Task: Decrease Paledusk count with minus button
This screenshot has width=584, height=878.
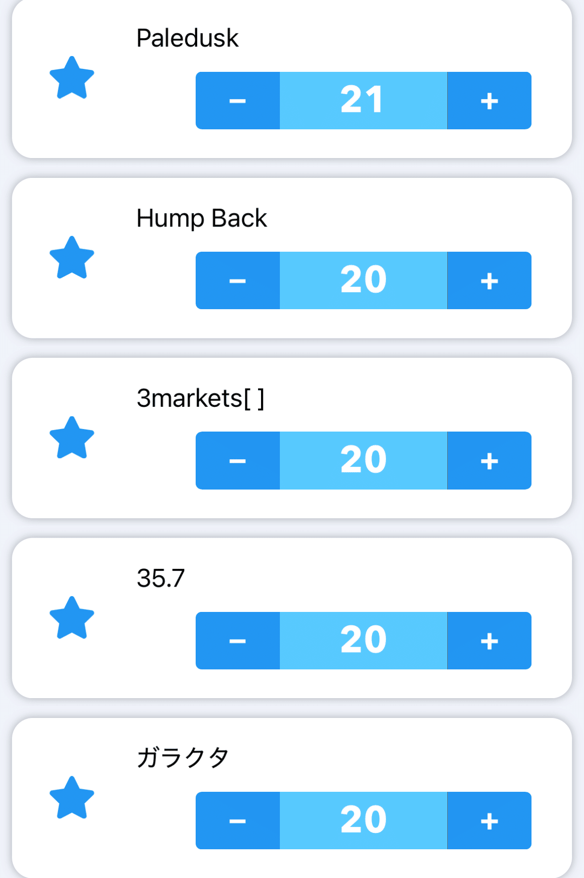Action: [238, 101]
